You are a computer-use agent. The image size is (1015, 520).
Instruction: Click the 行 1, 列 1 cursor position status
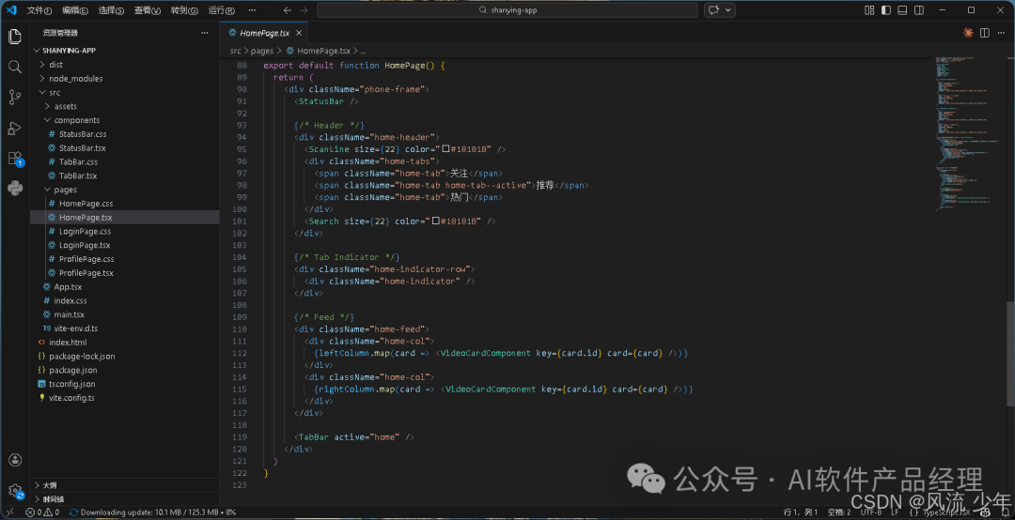pyautogui.click(x=800, y=512)
